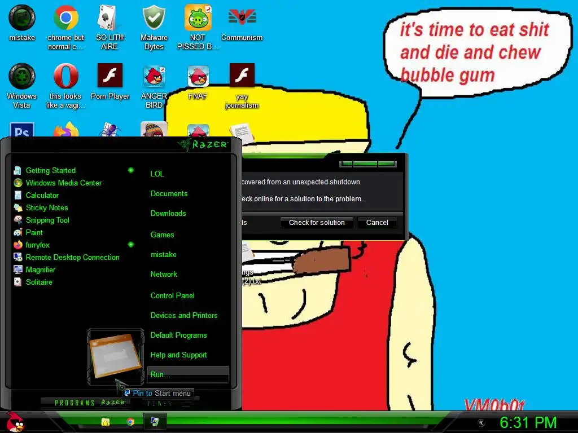Click the POWER button in start menu

point(160,404)
